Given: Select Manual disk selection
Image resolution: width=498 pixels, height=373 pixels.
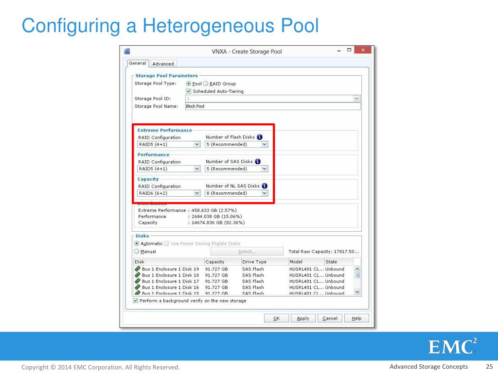Looking at the screenshot, I should pyautogui.click(x=137, y=252).
